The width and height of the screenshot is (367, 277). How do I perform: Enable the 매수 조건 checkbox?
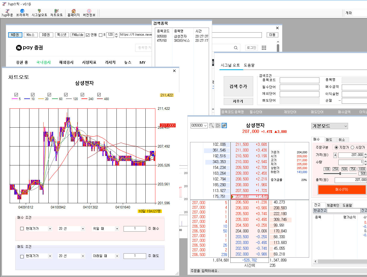point(22,229)
